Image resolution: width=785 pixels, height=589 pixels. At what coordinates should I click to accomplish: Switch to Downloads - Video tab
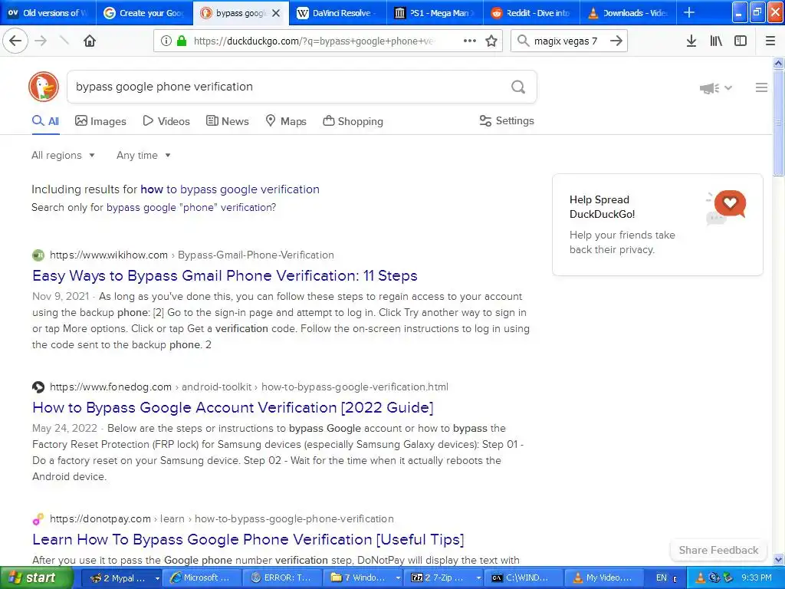click(628, 13)
